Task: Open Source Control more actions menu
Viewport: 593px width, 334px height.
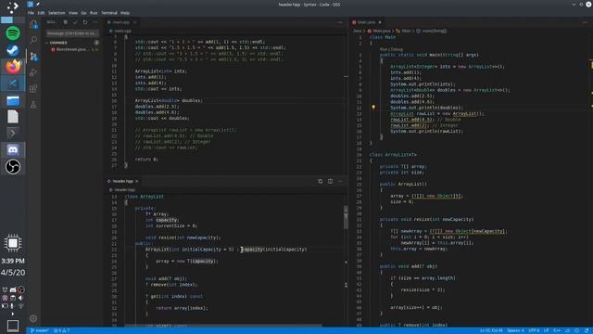Action: [95, 22]
